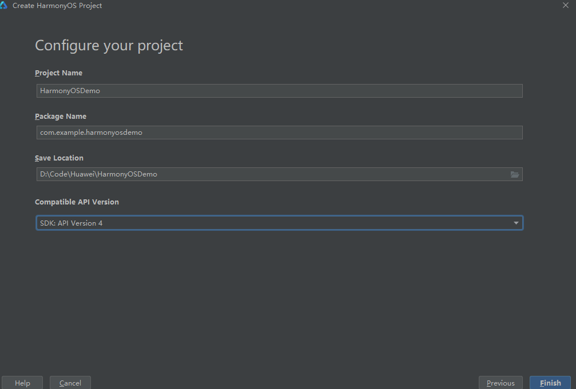This screenshot has height=389, width=576.
Task: Go back with the Previous button
Action: pos(500,383)
